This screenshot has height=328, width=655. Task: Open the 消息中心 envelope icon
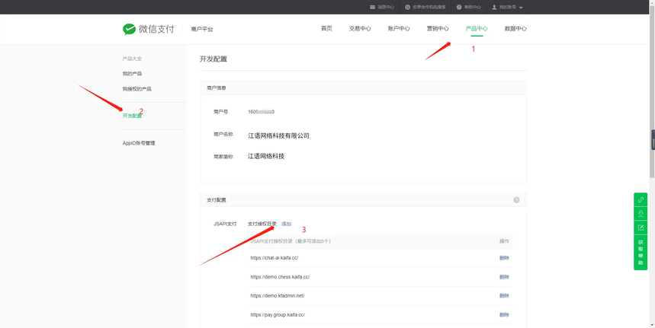coord(373,7)
